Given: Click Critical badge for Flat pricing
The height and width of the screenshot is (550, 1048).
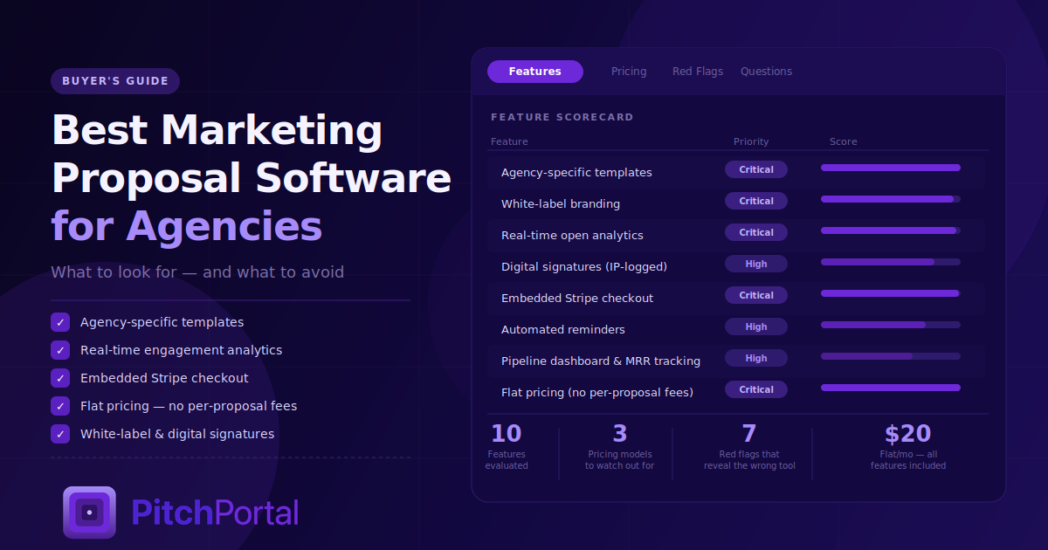Looking at the screenshot, I should 756,389.
